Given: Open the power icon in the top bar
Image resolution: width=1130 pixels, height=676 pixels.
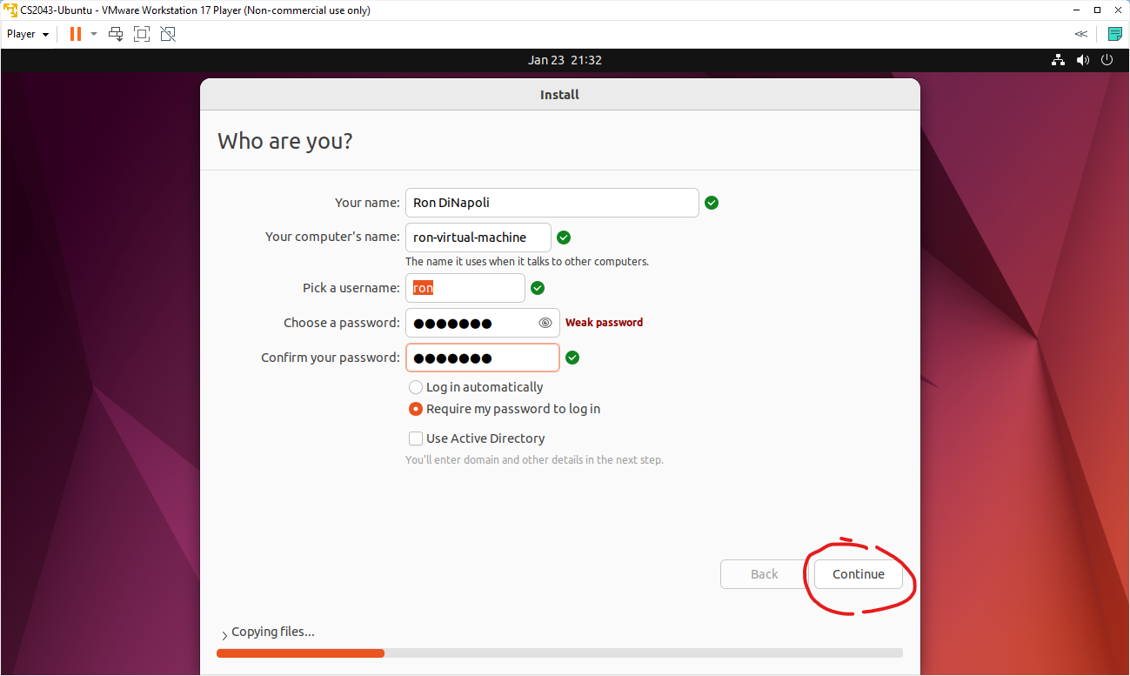Looking at the screenshot, I should 1107,59.
